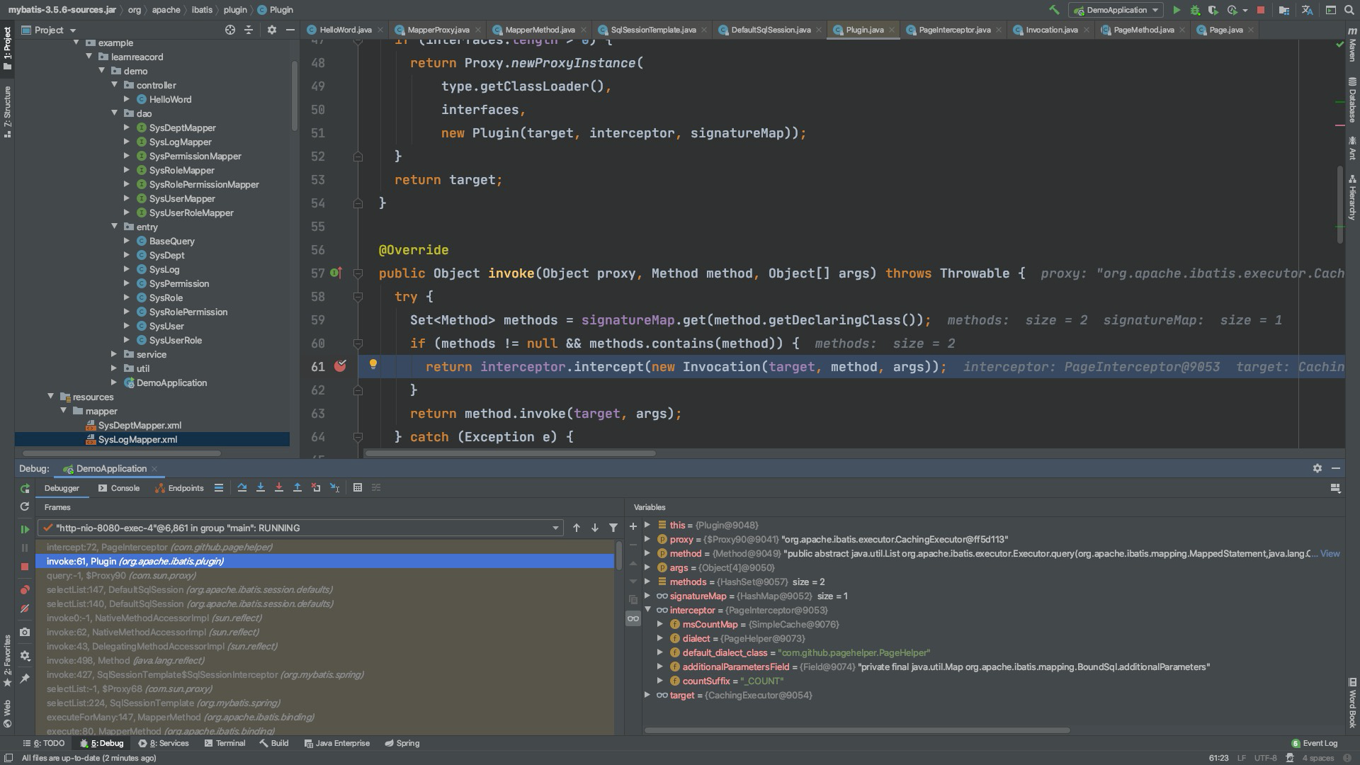Click the project tree vertical scrollbar
This screenshot has height=765, width=1360.
[295, 96]
